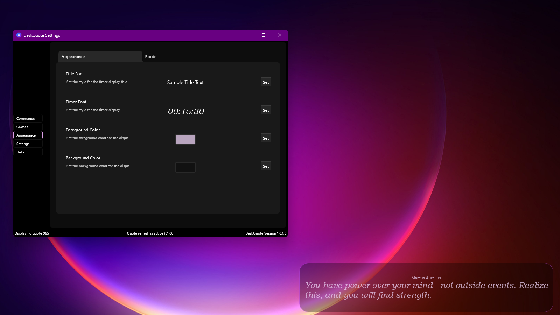Viewport: 560px width, 315px height.
Task: Click the 'Quote refresh is active' status text
Action: tap(150, 233)
